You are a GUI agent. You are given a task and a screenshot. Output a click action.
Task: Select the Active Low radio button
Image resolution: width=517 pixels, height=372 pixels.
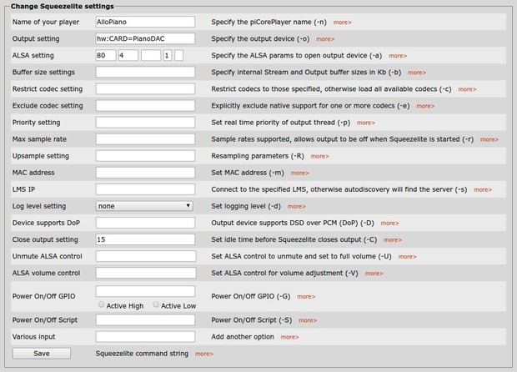[x=156, y=304]
